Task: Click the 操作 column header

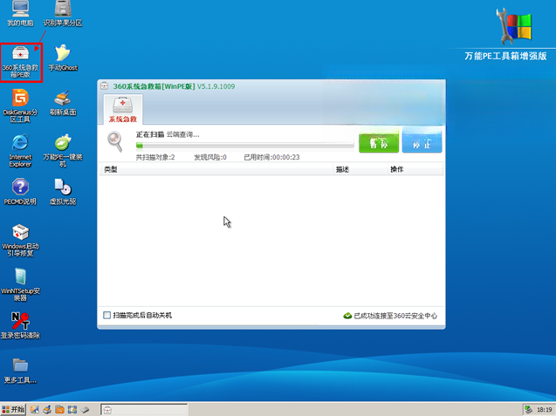Action: pos(397,169)
